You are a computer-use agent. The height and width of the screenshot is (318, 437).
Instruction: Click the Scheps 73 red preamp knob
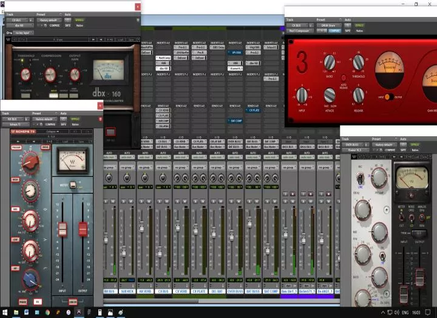tap(30, 162)
